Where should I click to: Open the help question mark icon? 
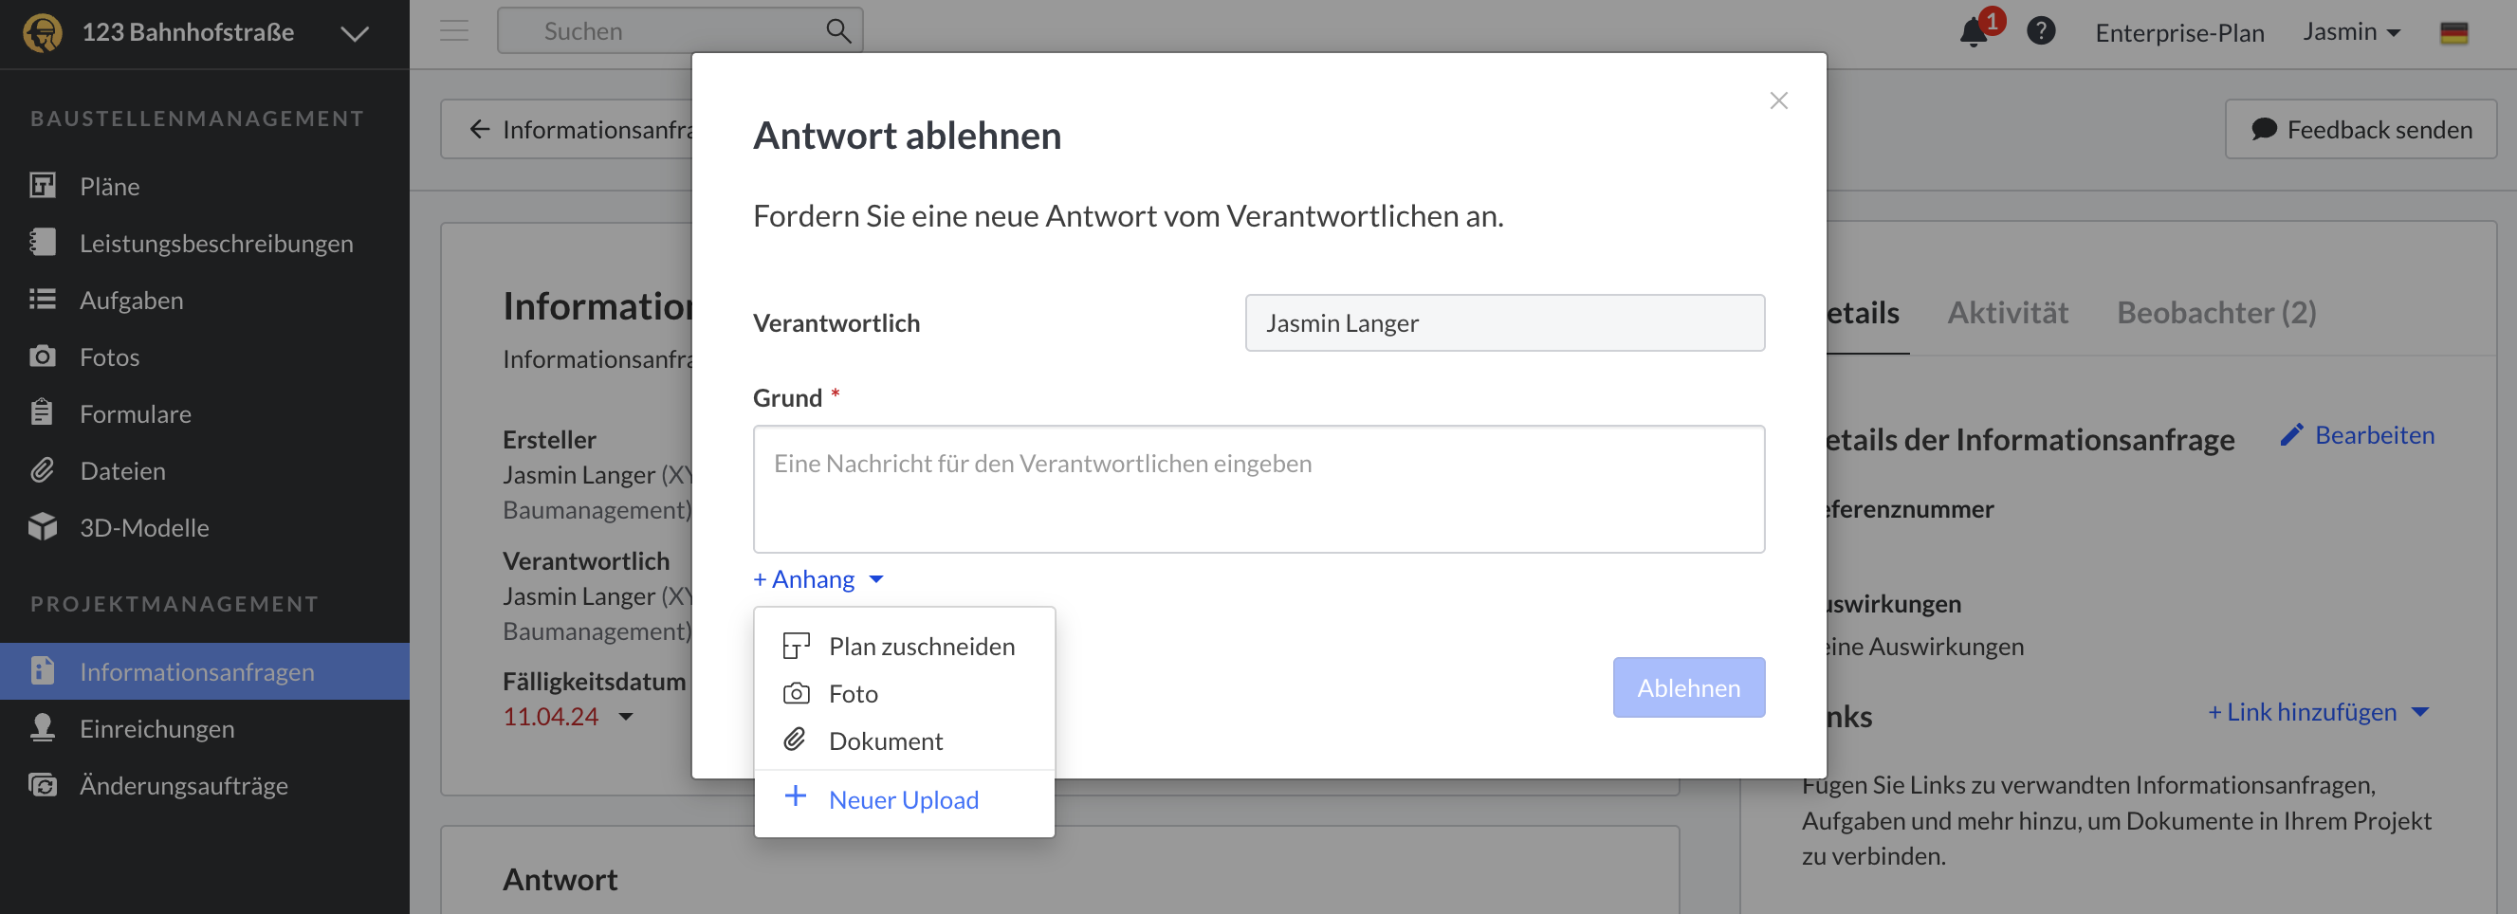2040,31
